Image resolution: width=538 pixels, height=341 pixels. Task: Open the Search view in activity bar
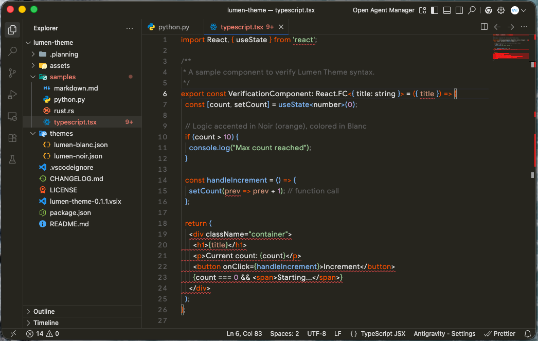pos(12,51)
